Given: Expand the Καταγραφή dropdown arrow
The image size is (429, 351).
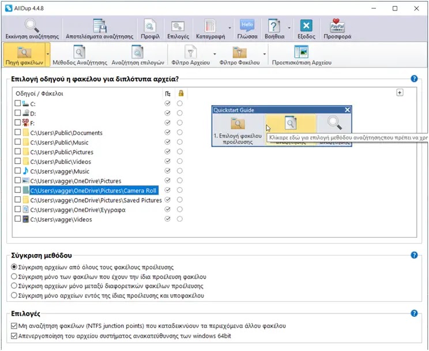Looking at the screenshot, I should point(229,28).
